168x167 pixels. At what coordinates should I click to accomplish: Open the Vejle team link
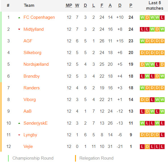click(28, 147)
